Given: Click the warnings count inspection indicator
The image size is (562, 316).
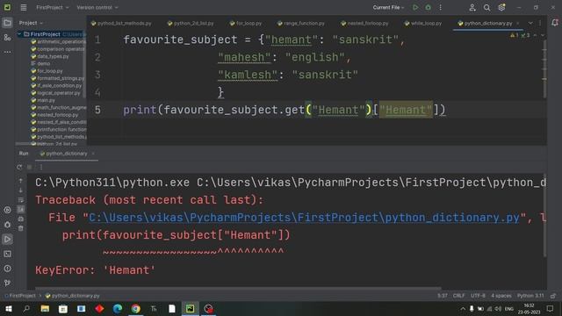Looking at the screenshot, I should [x=515, y=35].
